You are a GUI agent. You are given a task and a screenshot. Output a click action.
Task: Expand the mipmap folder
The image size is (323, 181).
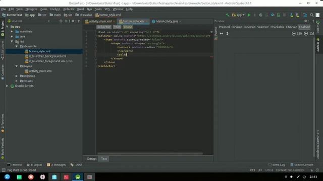point(17,76)
